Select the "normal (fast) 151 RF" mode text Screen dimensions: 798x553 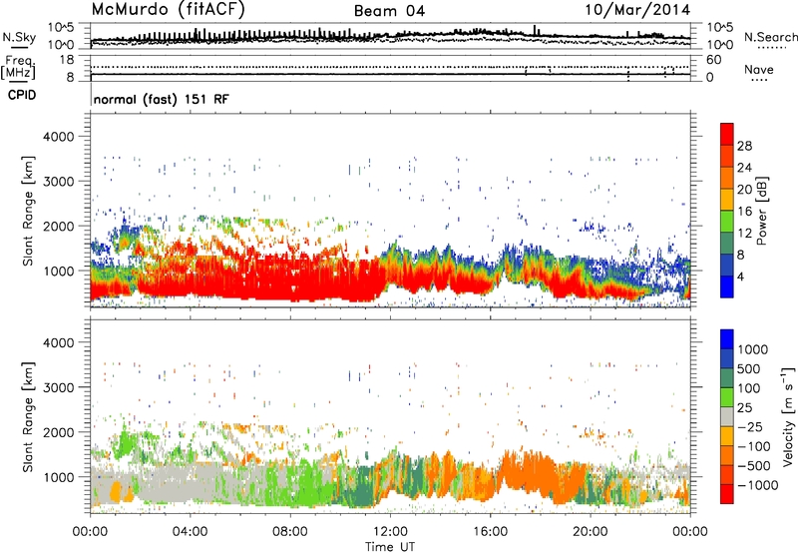[x=162, y=99]
